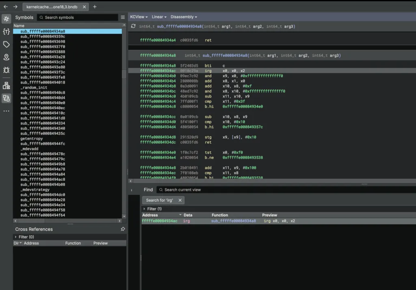
Task: Click disassembly horizontal scrollbar left arrow
Action: (x=130, y=181)
